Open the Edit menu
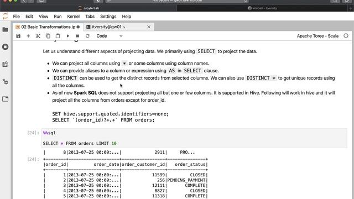Image resolution: width=354 pixels, height=199 pixels. (29, 17)
